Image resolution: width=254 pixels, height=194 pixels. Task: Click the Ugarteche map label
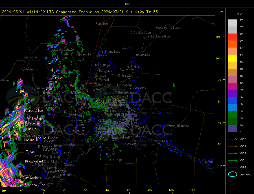click(76, 130)
